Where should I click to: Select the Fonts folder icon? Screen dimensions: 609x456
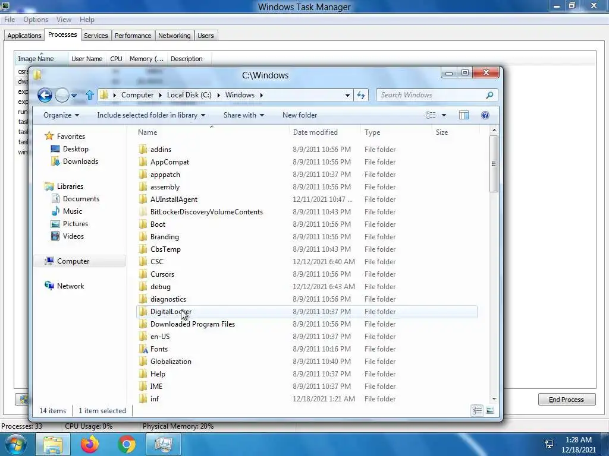[143, 349]
